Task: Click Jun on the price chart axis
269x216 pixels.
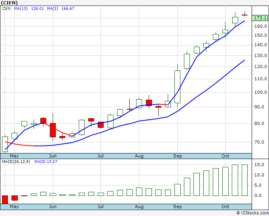Action: (x=53, y=156)
